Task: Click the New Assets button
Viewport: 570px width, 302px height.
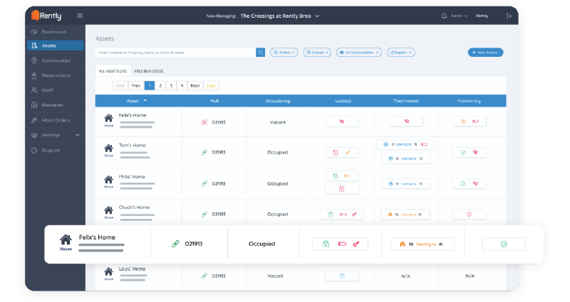Action: (485, 53)
